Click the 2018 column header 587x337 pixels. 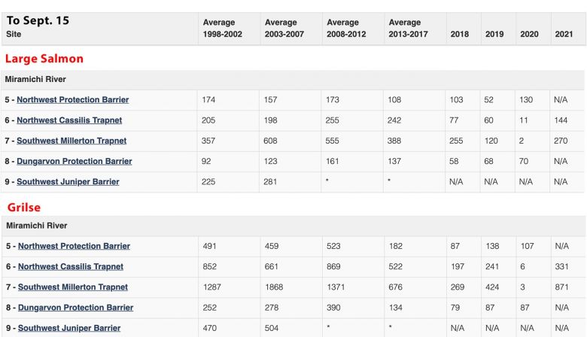pos(459,35)
